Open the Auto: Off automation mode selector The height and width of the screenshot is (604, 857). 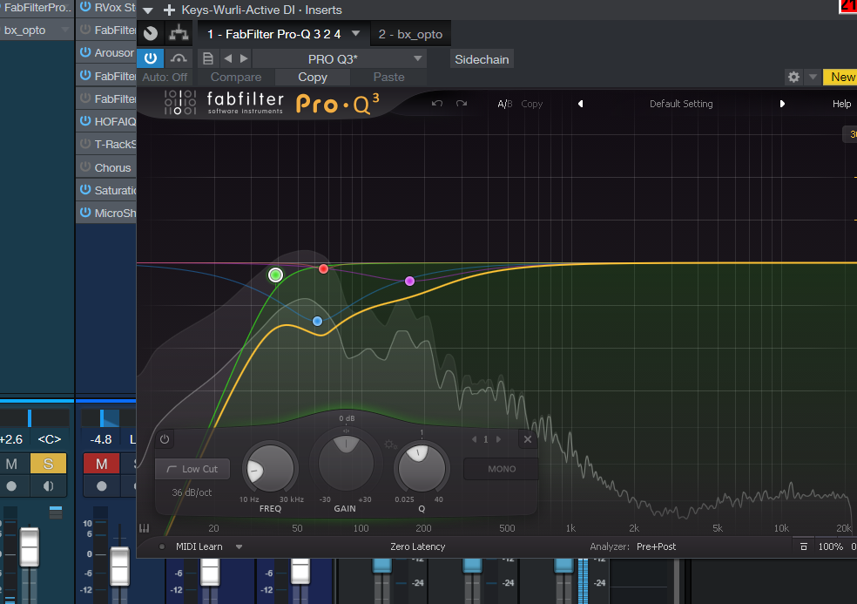(165, 78)
